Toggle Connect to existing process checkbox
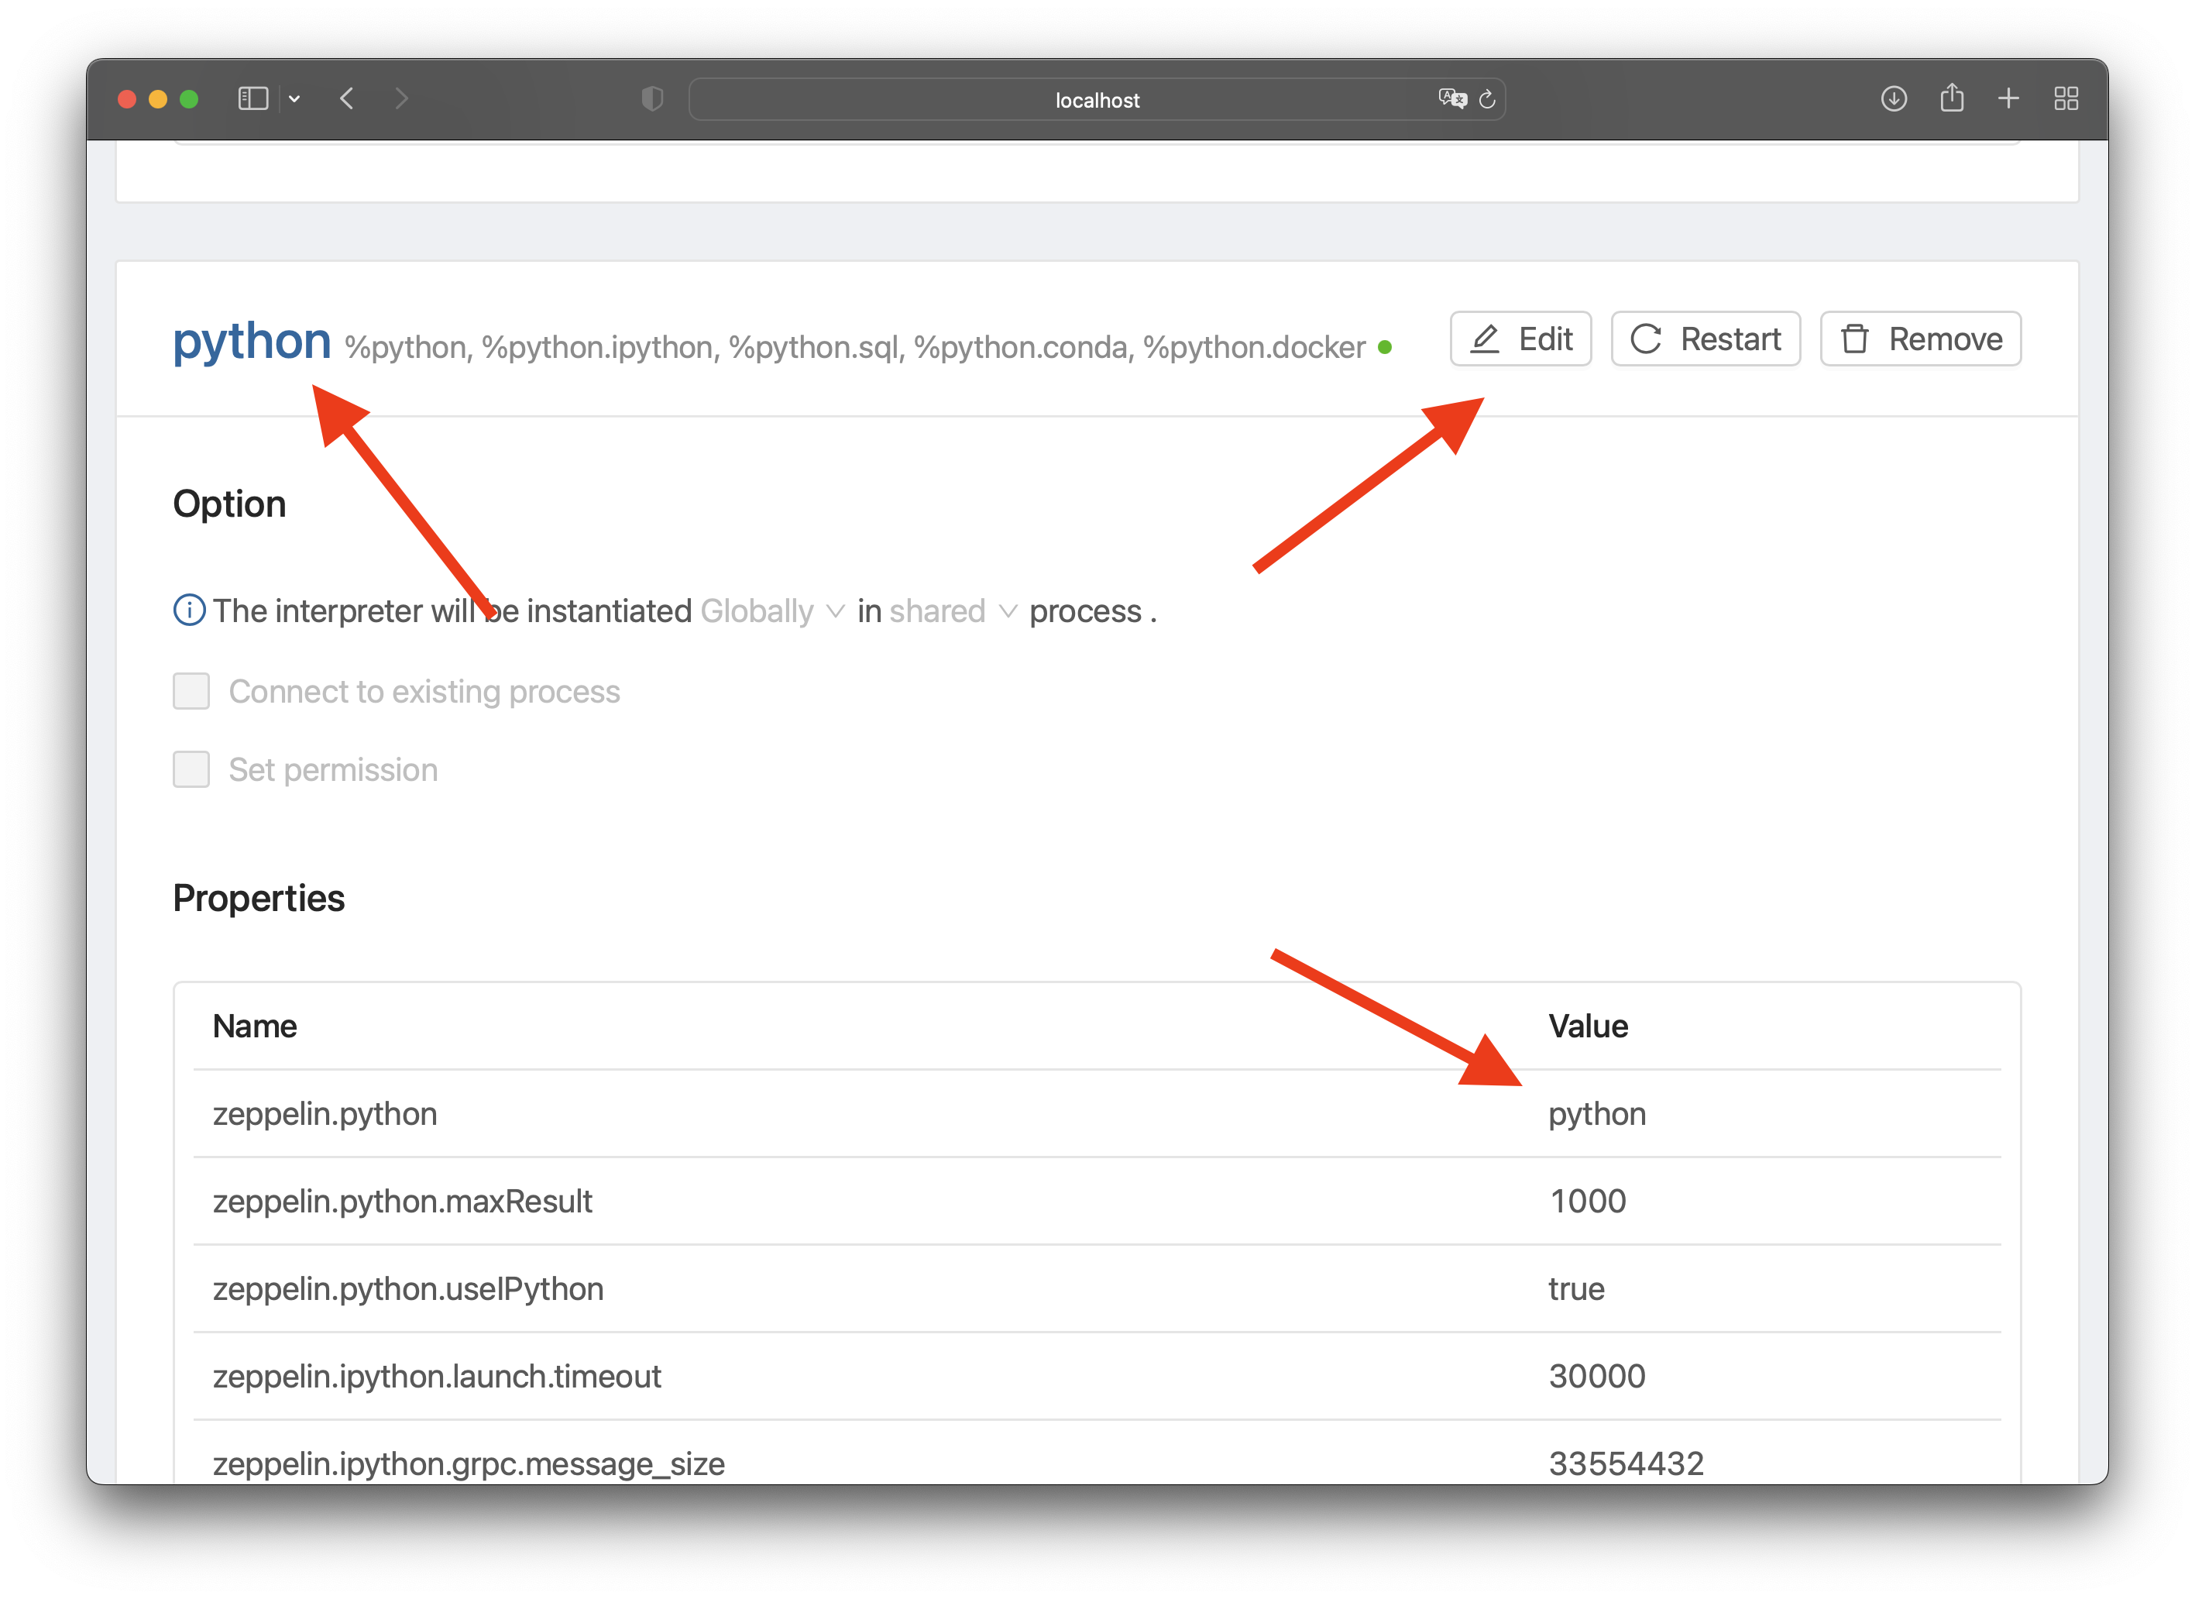This screenshot has width=2195, height=1599. 191,692
